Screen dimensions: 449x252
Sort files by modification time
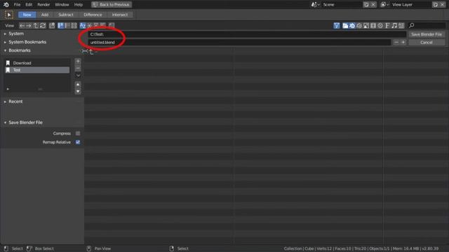(96, 25)
